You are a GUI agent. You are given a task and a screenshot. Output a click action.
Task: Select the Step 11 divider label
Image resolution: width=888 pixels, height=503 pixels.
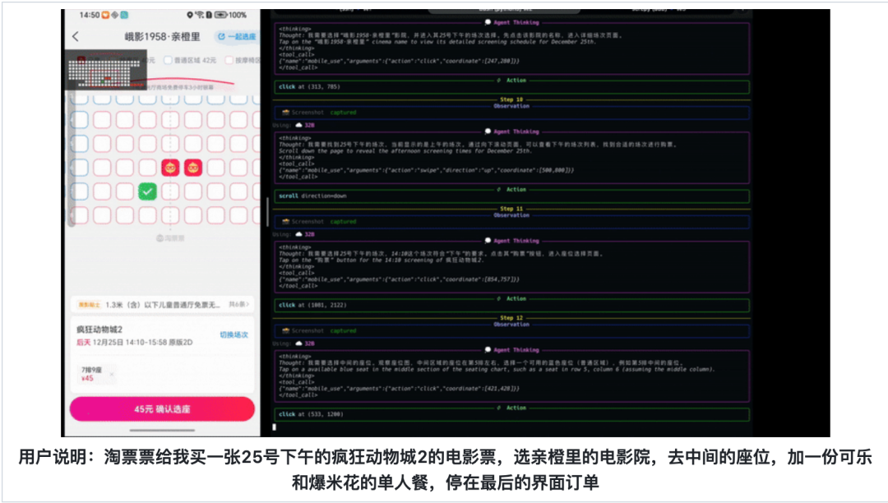pos(511,209)
